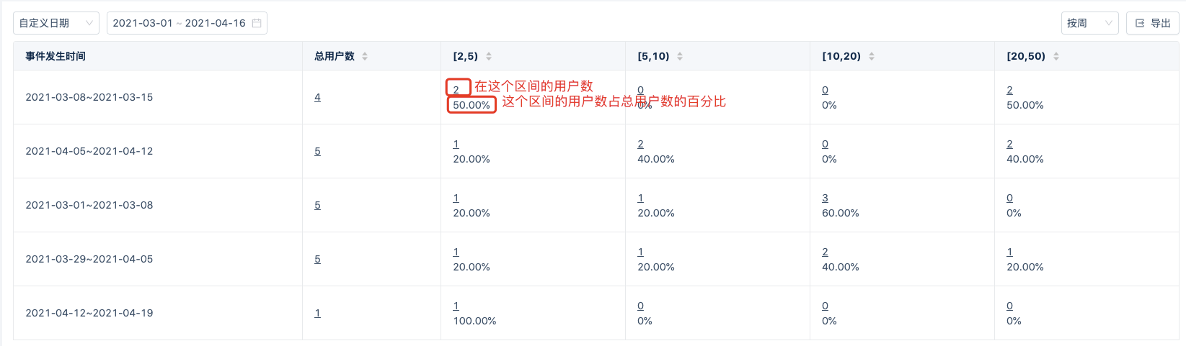Open total users link 1 for 04-12 week

click(317, 313)
